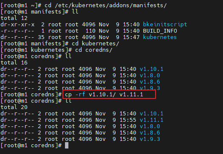The width and height of the screenshot is (223, 154).
Task: Click the 'cd coredns/' command text
Action: (94, 50)
